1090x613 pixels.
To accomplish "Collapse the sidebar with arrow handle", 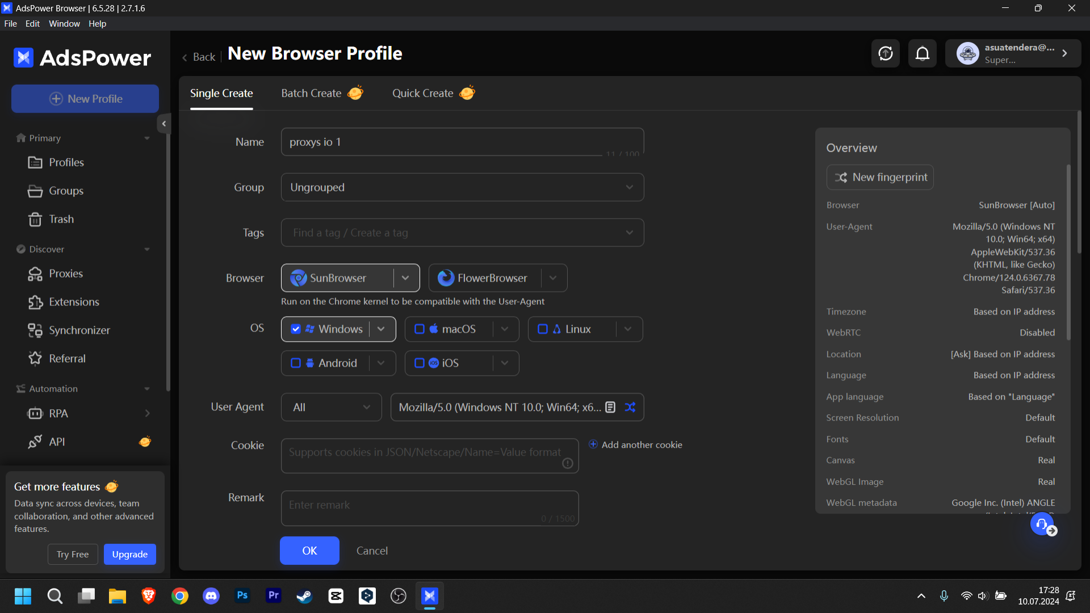I will click(x=163, y=124).
